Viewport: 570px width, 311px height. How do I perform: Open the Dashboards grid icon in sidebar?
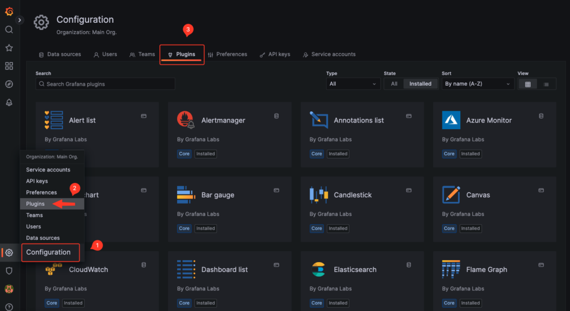[9, 66]
